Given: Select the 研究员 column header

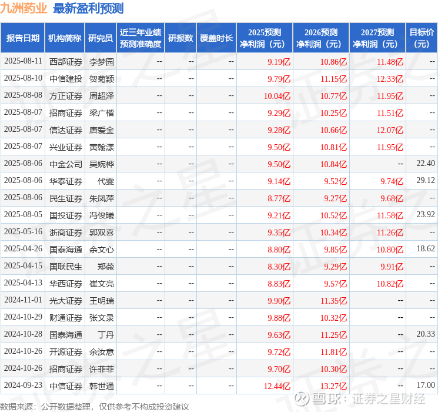Looking at the screenshot, I should pos(101,38).
